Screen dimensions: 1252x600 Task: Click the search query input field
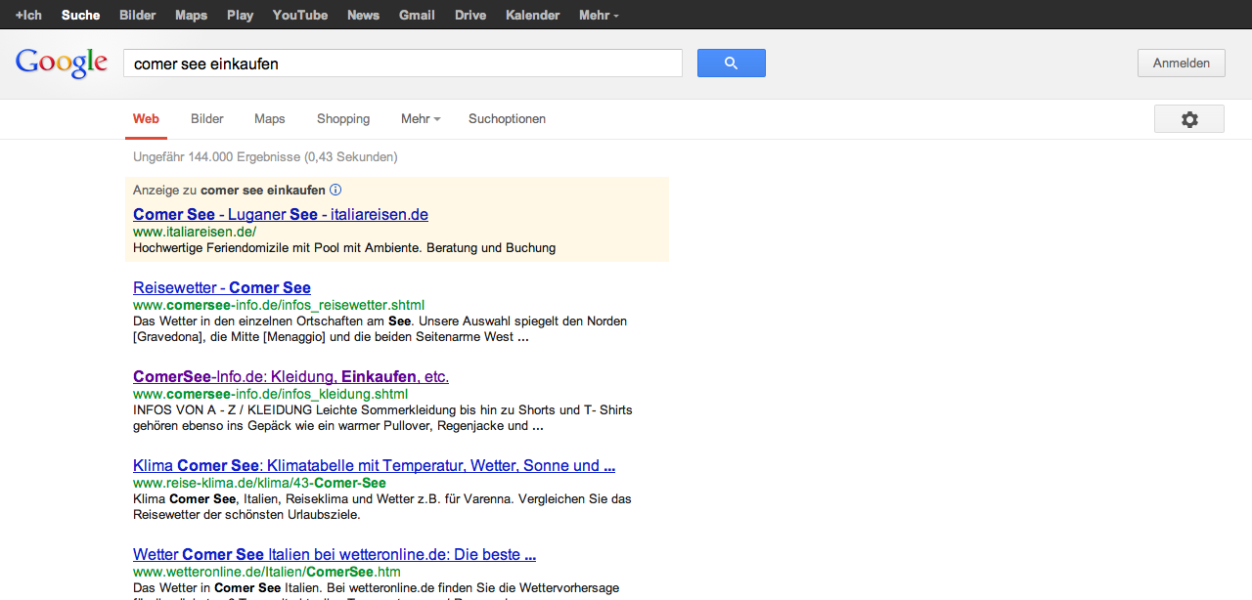point(402,64)
